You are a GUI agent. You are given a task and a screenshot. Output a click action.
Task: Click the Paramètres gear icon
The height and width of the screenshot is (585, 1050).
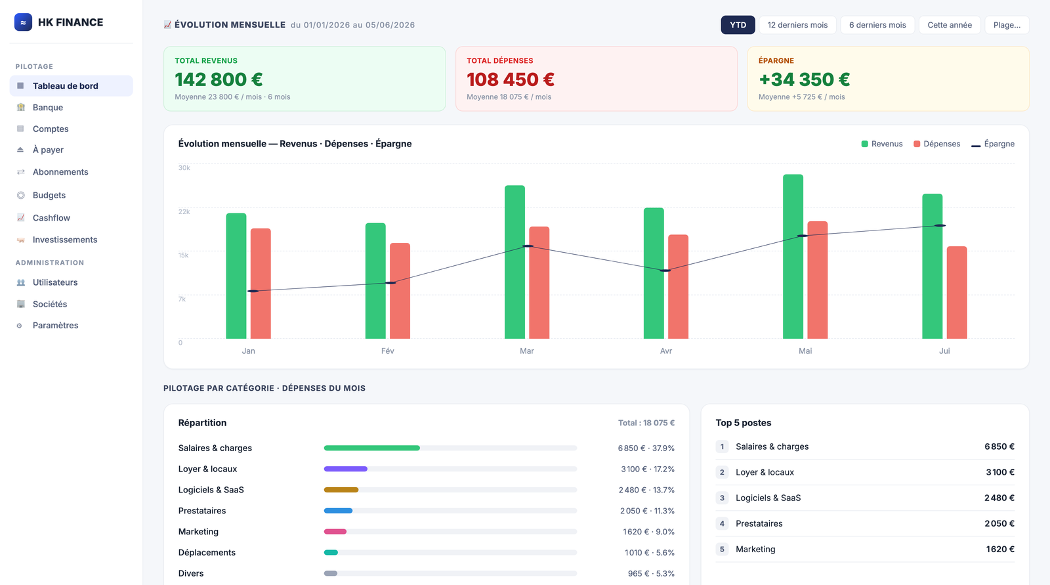(19, 326)
